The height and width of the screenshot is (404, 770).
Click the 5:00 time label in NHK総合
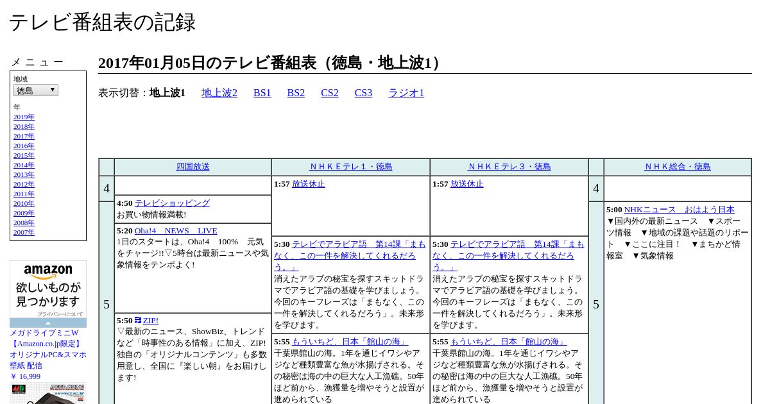pyautogui.click(x=614, y=209)
